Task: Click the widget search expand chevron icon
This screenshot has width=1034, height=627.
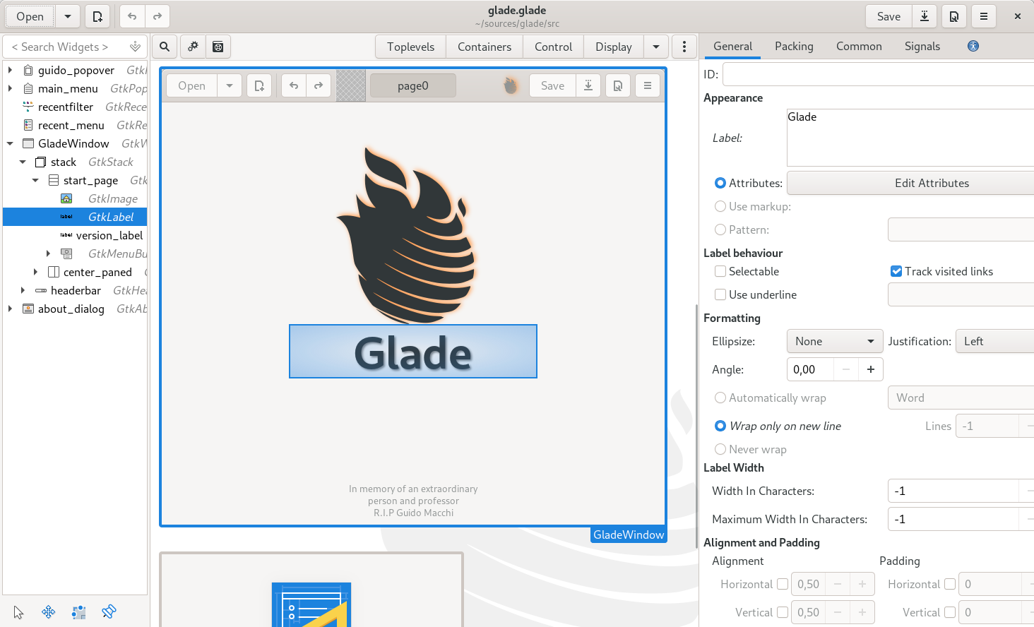Action: tap(135, 47)
